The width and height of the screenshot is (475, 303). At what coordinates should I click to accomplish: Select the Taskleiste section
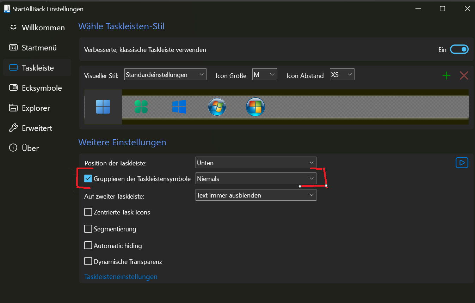coord(37,68)
